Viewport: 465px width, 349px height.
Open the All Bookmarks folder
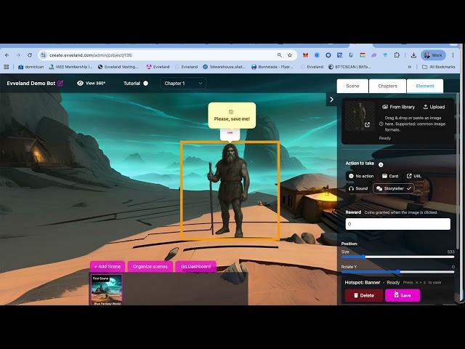coord(439,67)
